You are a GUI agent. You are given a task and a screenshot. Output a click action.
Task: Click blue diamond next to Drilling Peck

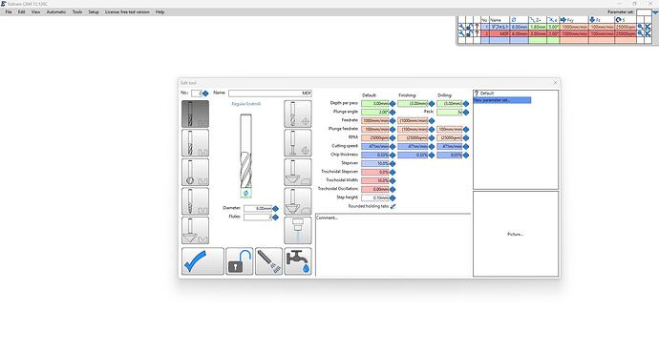pyautogui.click(x=466, y=112)
